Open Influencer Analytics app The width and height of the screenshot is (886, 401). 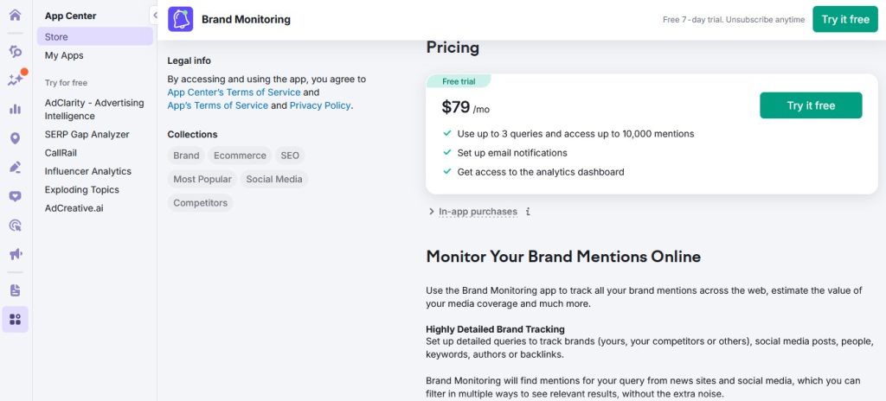87,171
